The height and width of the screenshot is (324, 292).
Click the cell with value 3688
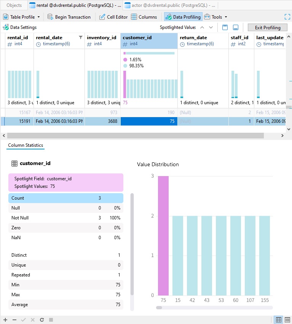[x=102, y=121]
